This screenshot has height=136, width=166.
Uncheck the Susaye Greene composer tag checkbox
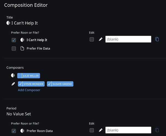click(x=49, y=84)
